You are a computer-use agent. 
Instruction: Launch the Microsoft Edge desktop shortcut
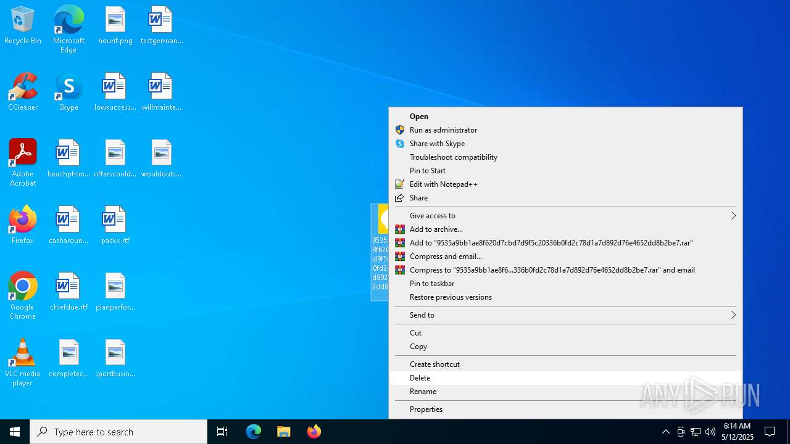69,29
